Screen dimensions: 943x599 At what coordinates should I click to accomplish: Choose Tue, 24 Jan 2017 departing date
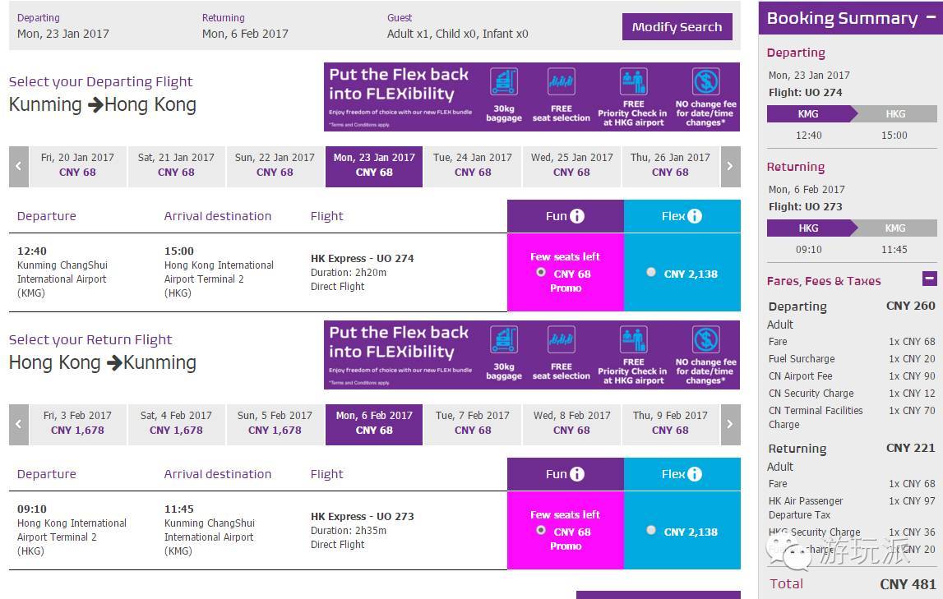point(473,165)
